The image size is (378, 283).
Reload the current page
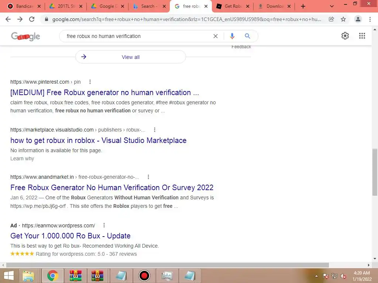point(32,19)
